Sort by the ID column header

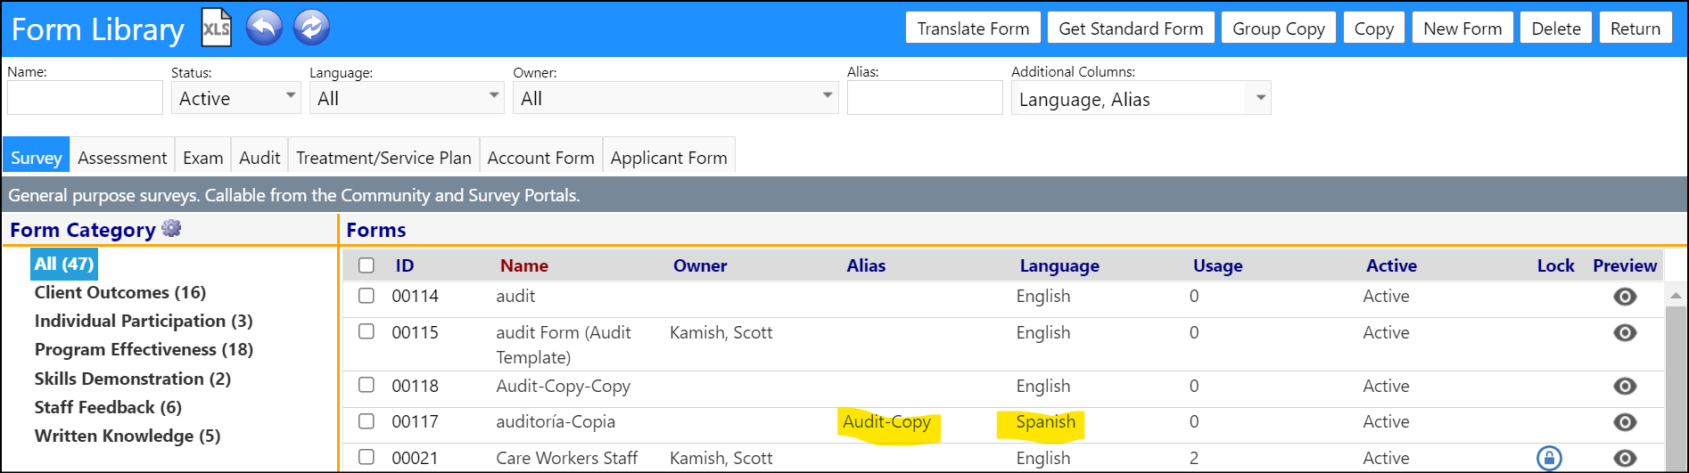click(405, 265)
